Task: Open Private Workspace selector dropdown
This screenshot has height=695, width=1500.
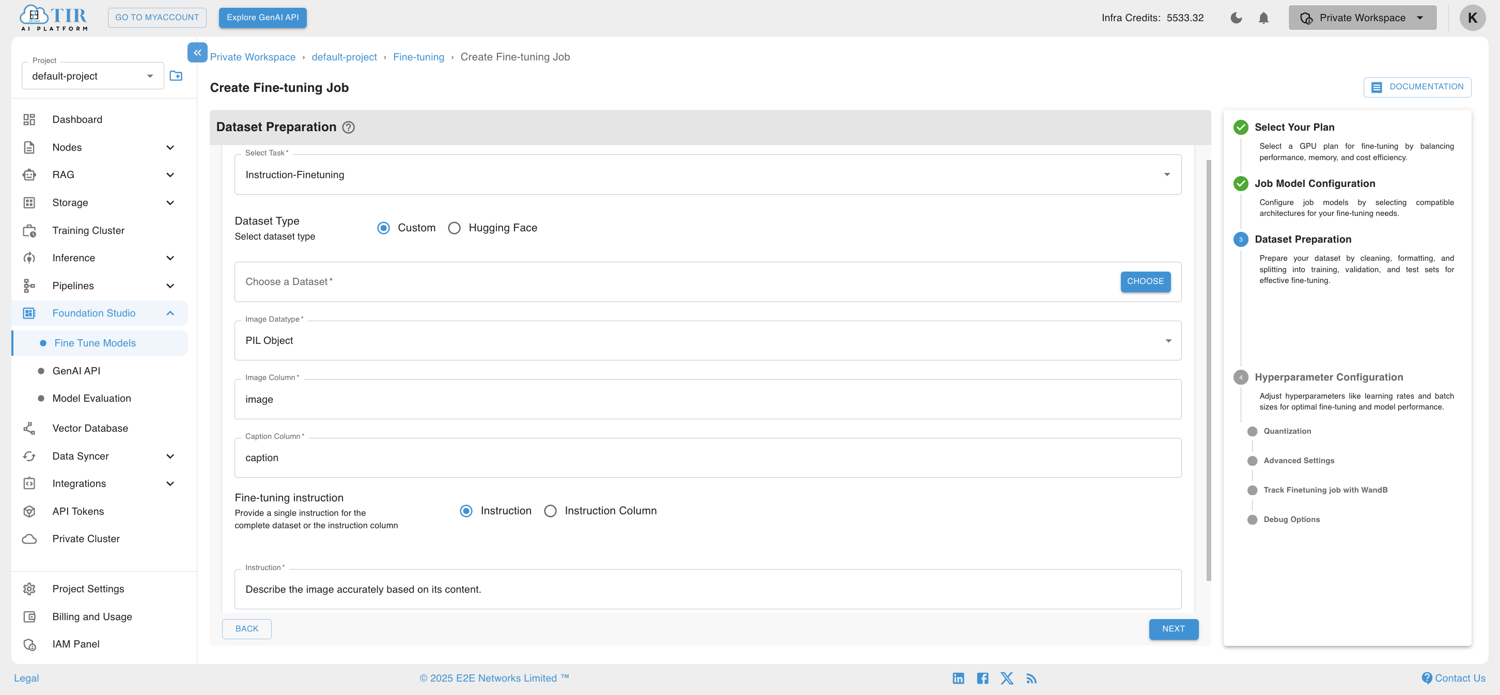Action: pos(1362,18)
